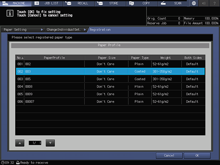Select paper profile row 003 named 005
The width and height of the screenshot is (220, 165).
(110, 79)
